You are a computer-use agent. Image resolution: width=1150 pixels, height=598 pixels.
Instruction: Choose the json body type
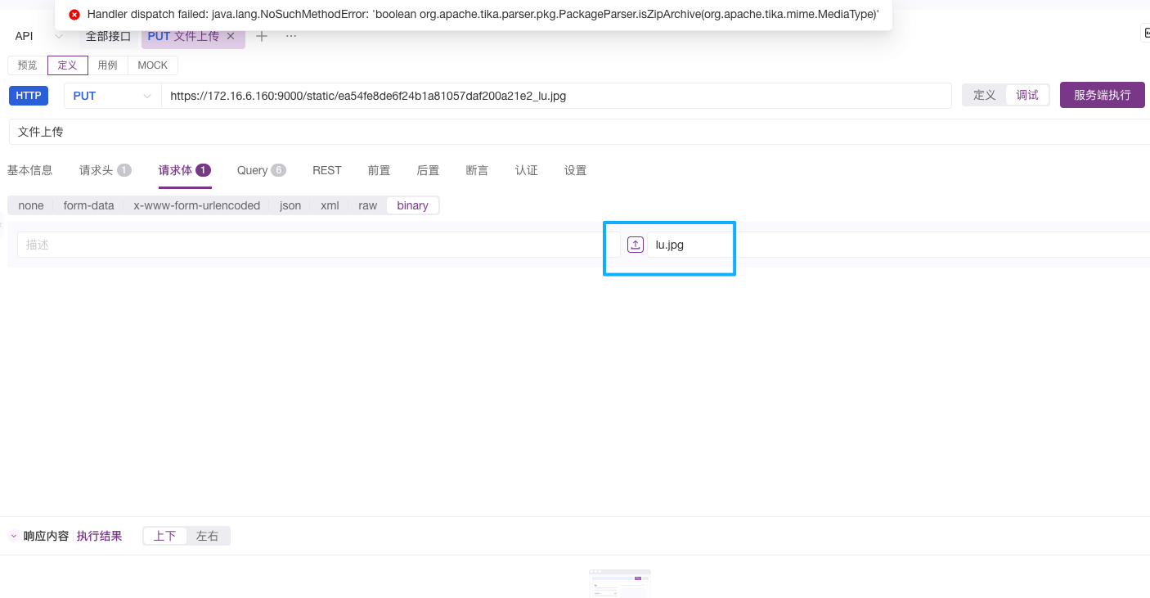pyautogui.click(x=290, y=205)
